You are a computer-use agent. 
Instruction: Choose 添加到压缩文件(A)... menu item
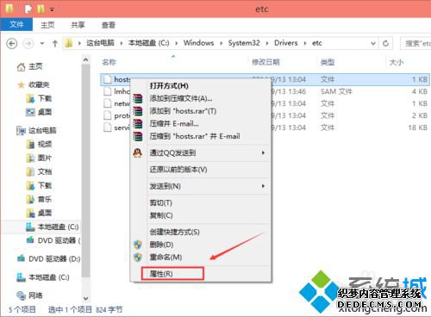[x=181, y=98]
